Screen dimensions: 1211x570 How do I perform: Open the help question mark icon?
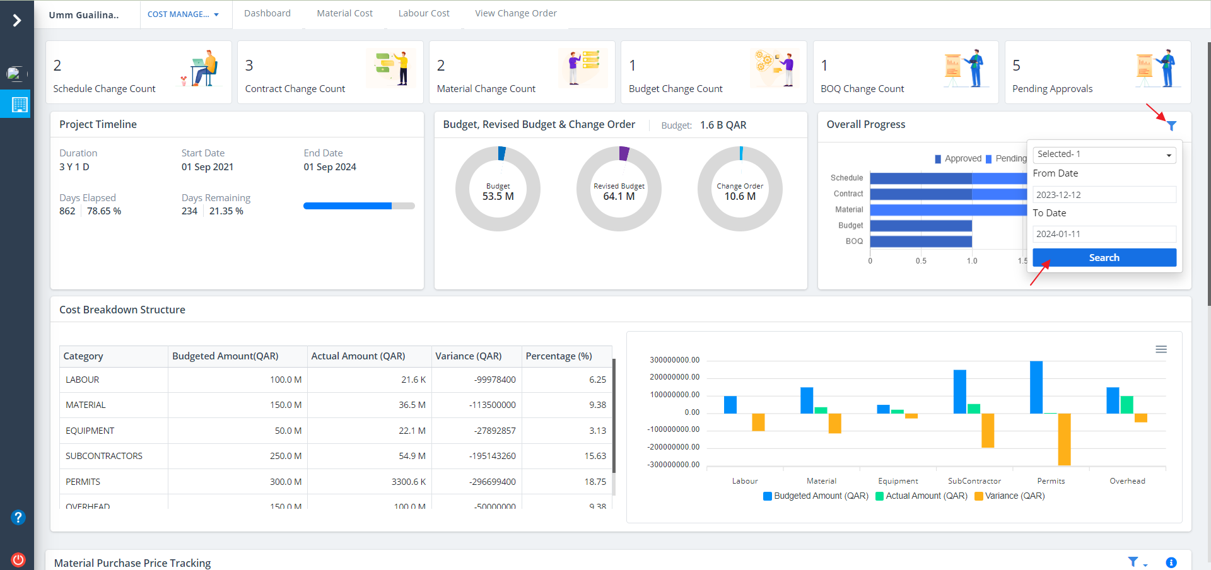coord(18,518)
